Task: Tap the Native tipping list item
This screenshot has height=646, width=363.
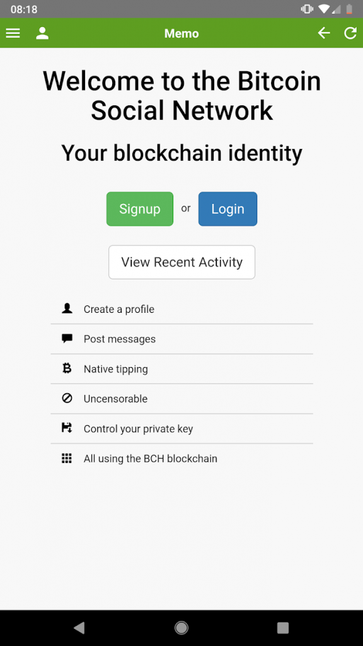Action: click(182, 368)
